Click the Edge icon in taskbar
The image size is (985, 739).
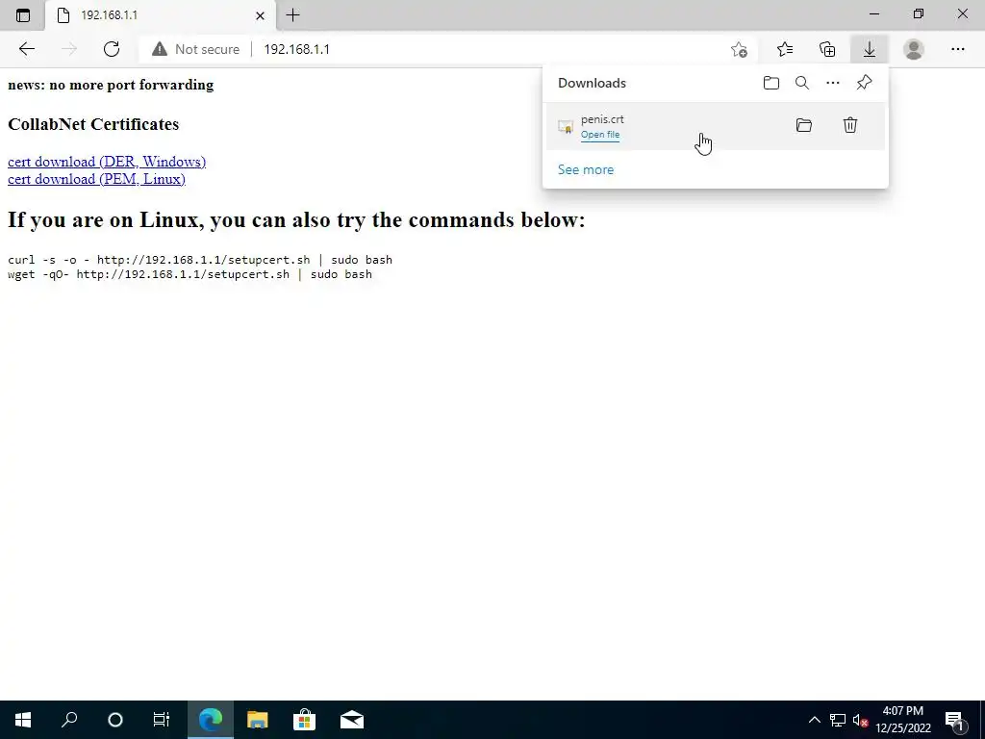(x=211, y=720)
